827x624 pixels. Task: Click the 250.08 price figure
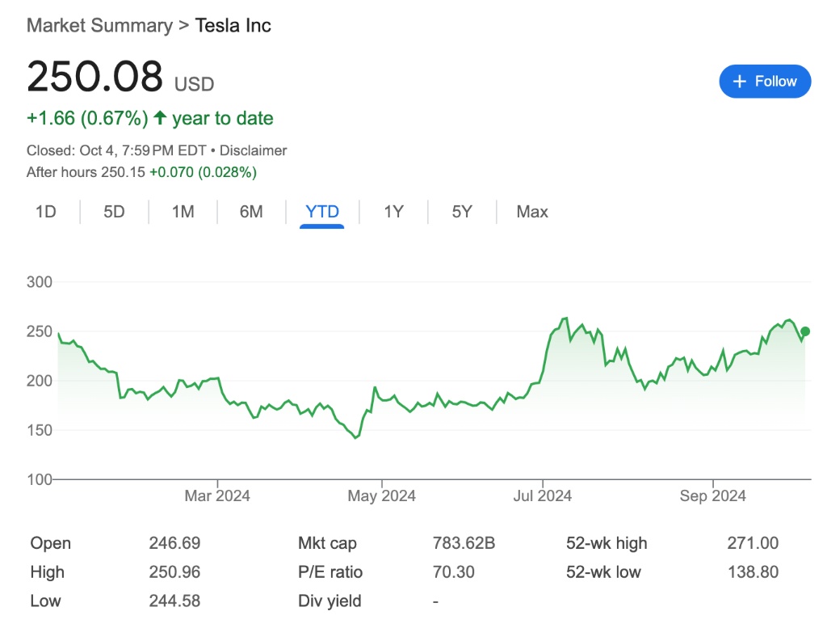94,78
